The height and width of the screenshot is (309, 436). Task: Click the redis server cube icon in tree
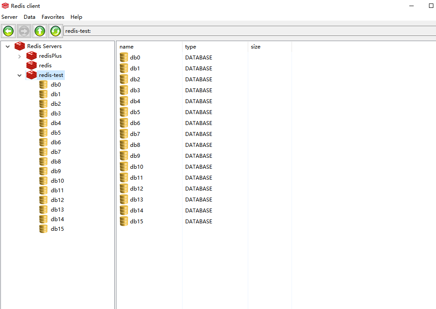(x=32, y=65)
